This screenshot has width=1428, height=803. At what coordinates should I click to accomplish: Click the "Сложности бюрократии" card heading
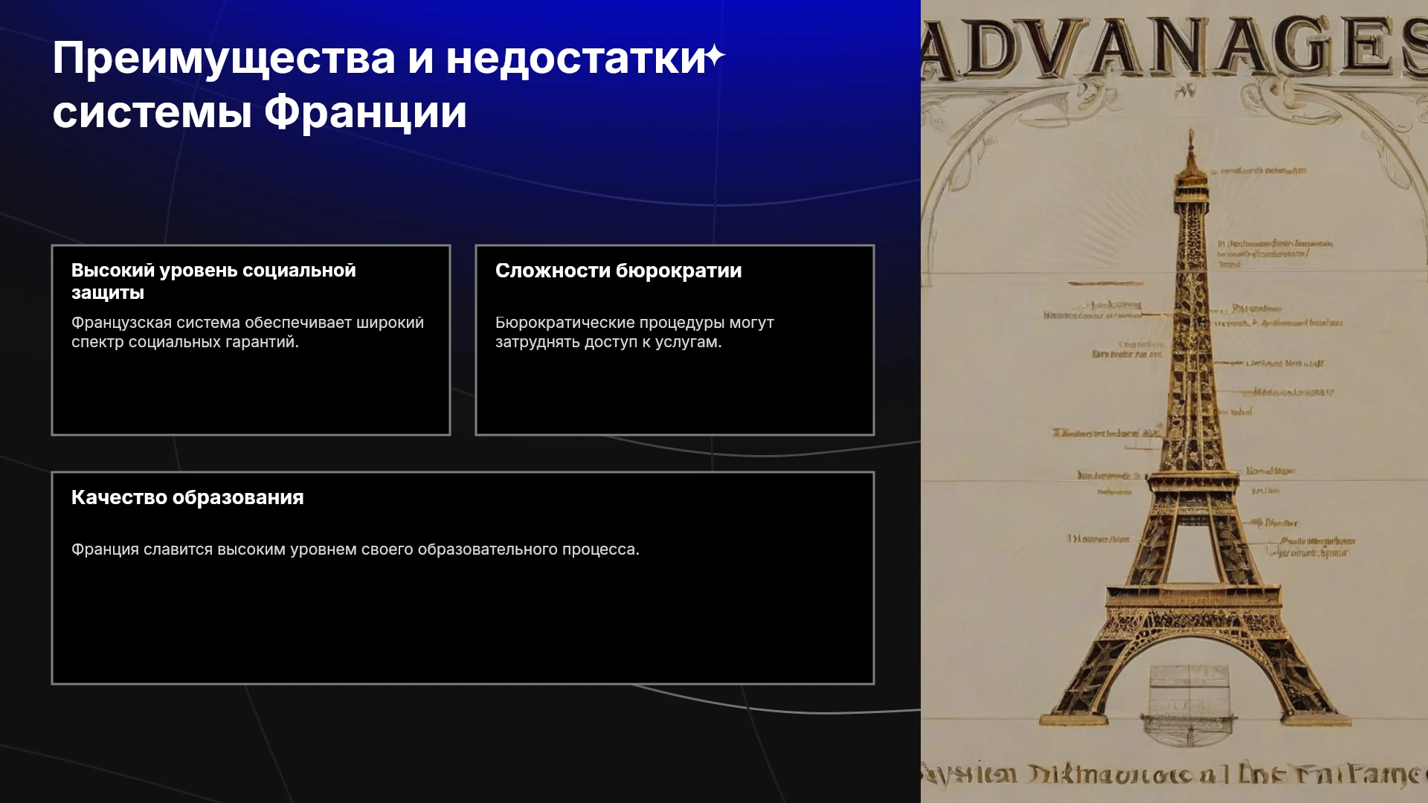[619, 270]
